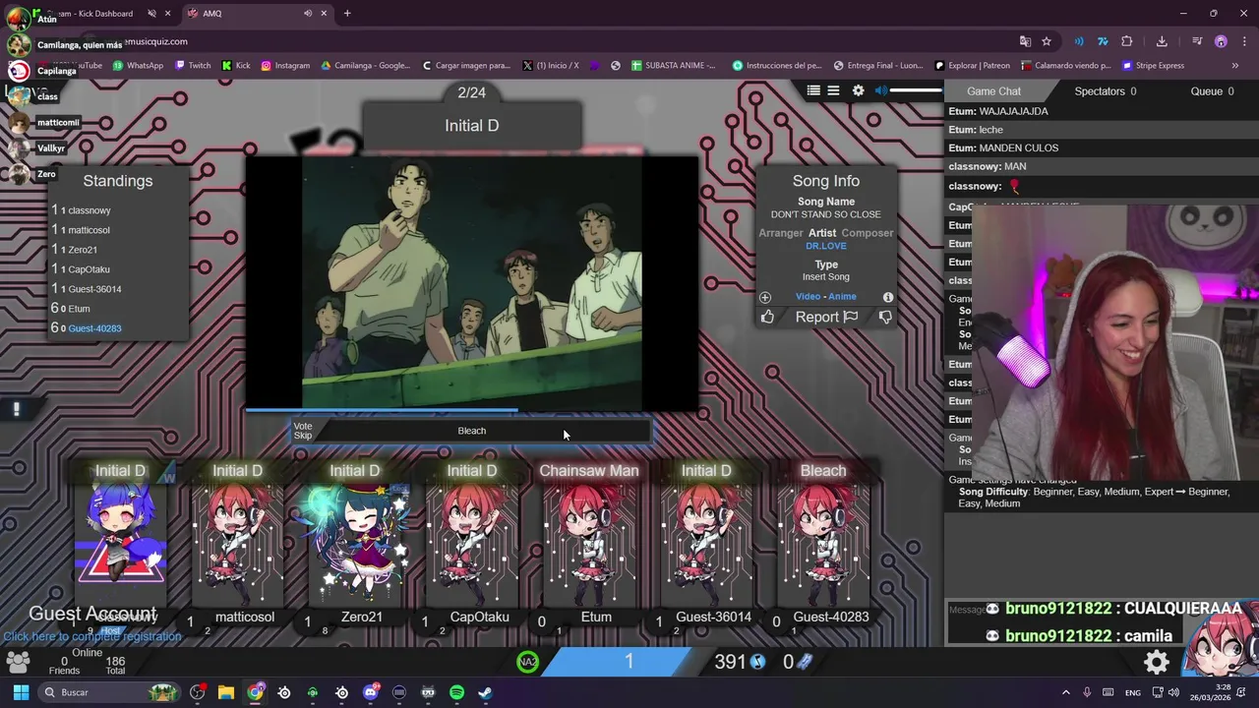Screen dimensions: 1259x708
Task: Click Guest-40283 in Standings list
Action: [x=94, y=328]
